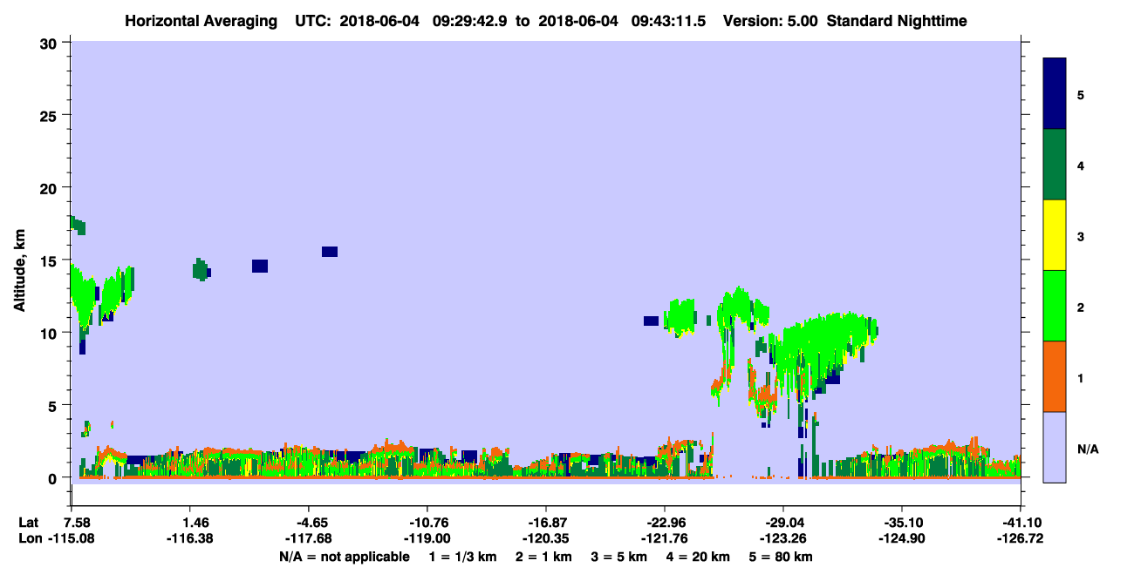Click the legend text '2 = 1 km'
This screenshot has width=1134, height=581.
544,557
